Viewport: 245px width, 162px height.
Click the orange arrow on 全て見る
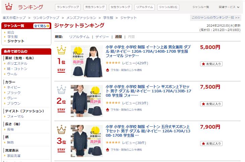click(48, 26)
